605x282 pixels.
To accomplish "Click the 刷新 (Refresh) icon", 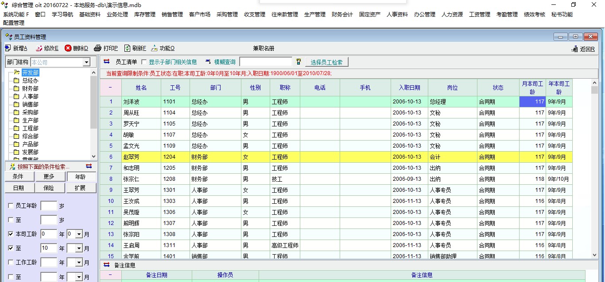I will [x=127, y=48].
